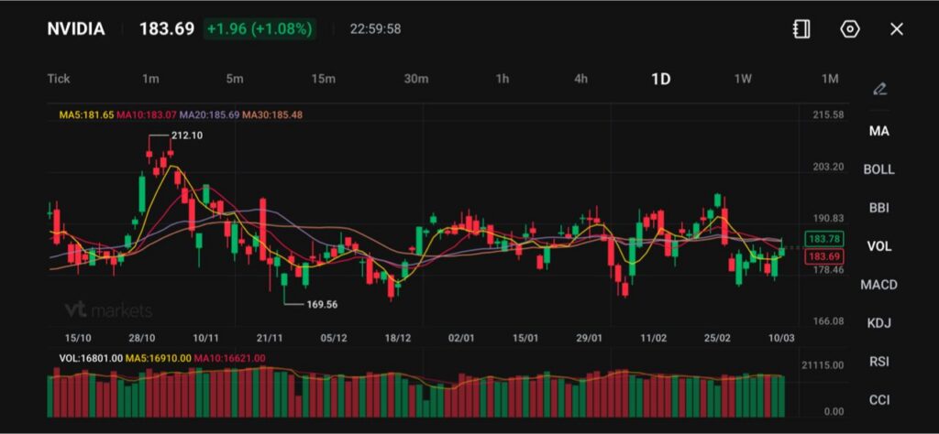
Task: Select the 1M monthly timeframe
Action: [830, 79]
